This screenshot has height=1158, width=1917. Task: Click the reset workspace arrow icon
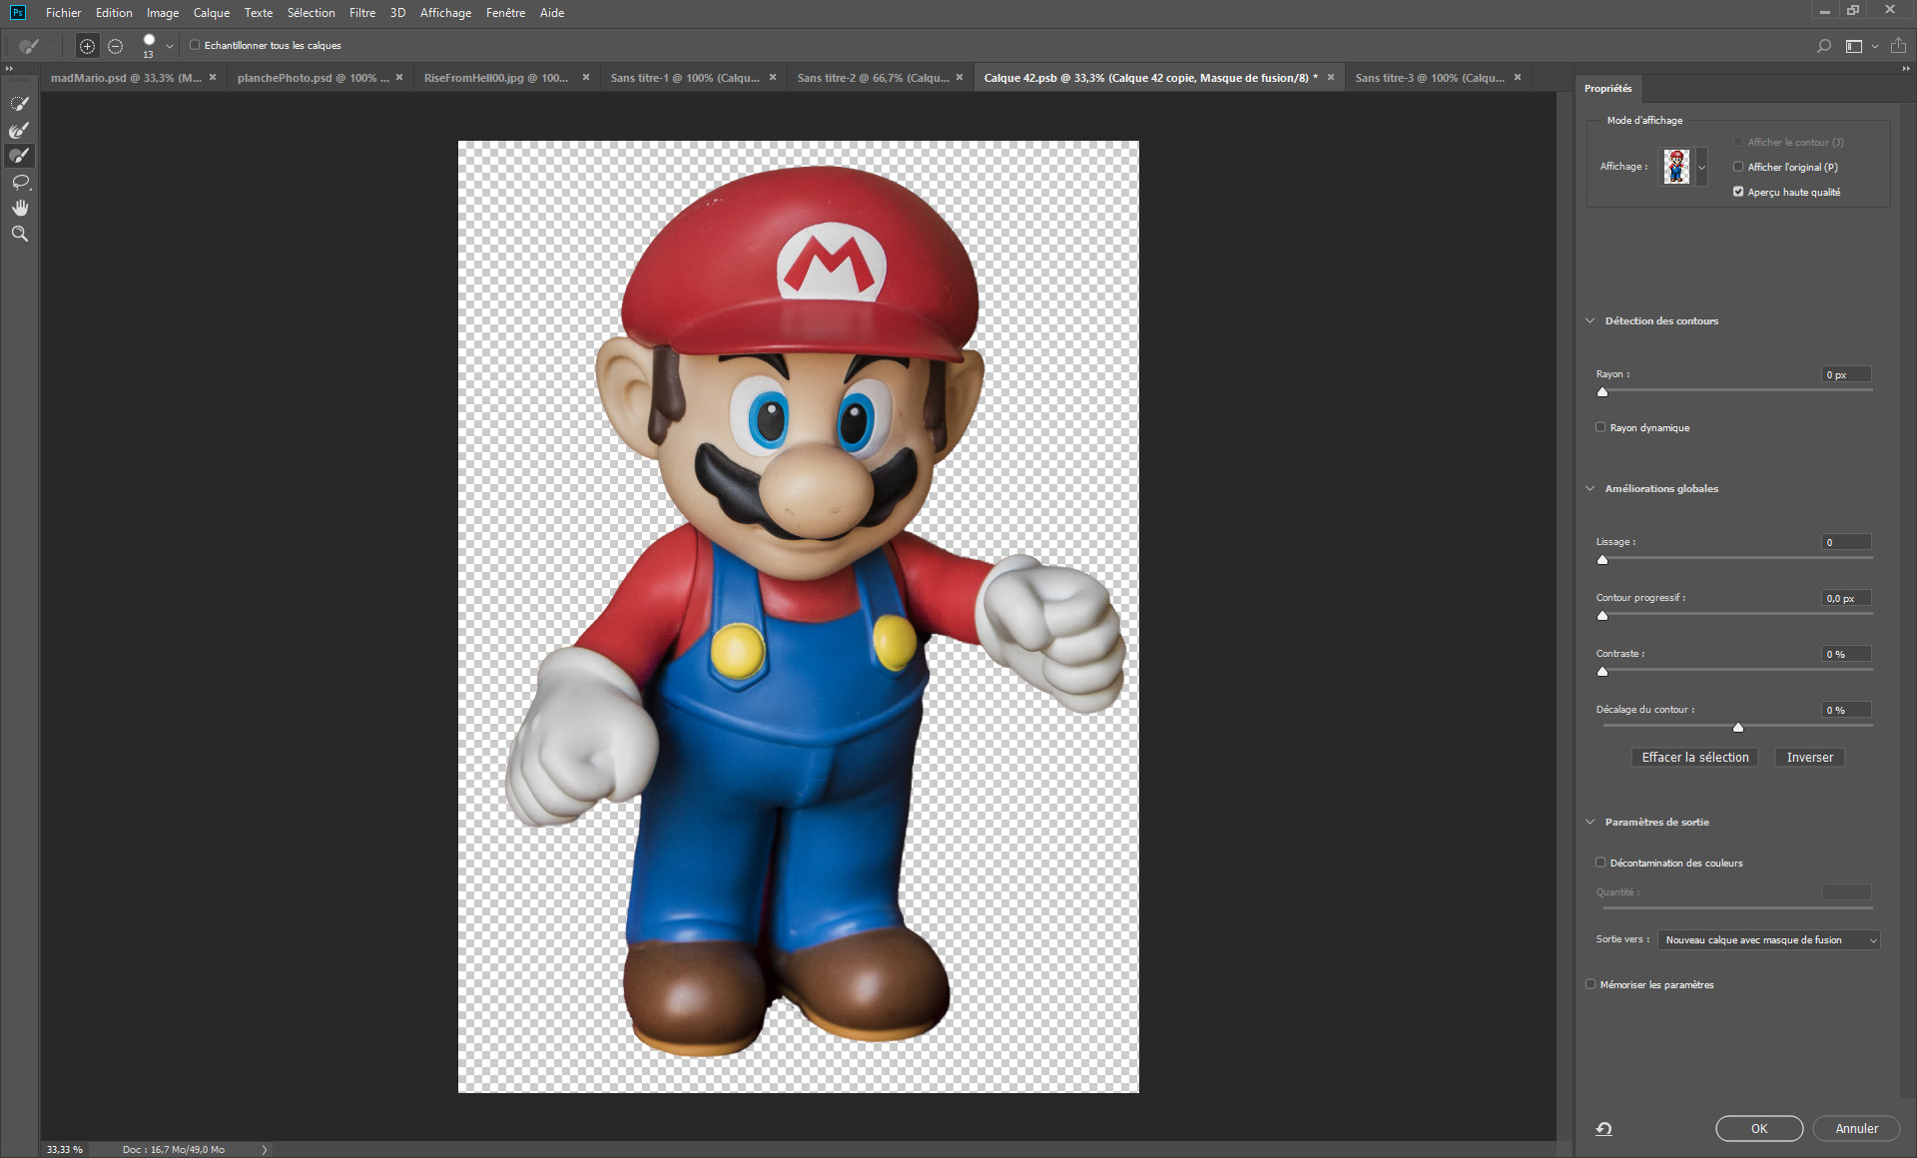(x=1603, y=1129)
